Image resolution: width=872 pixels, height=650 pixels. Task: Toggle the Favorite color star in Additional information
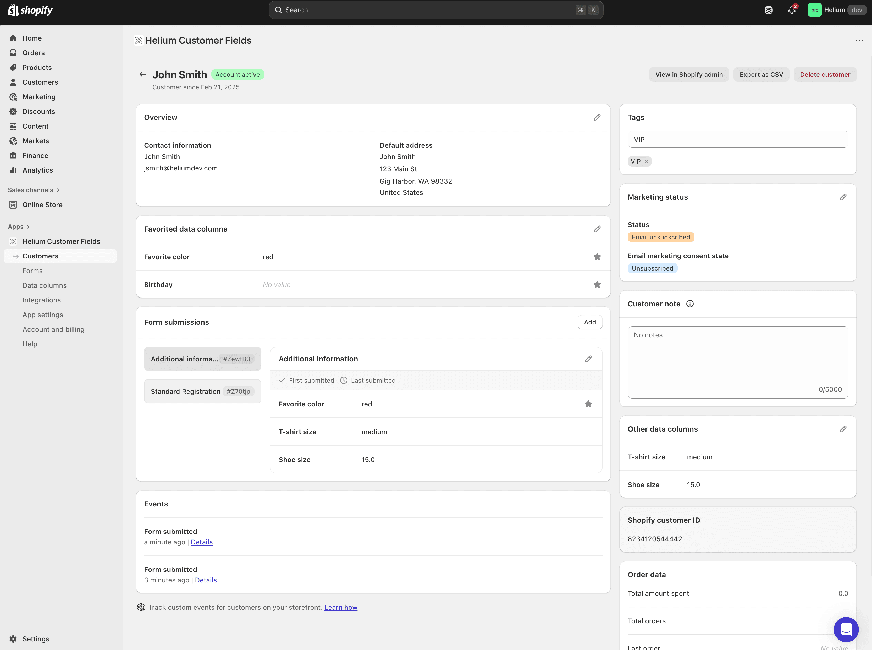pos(588,404)
